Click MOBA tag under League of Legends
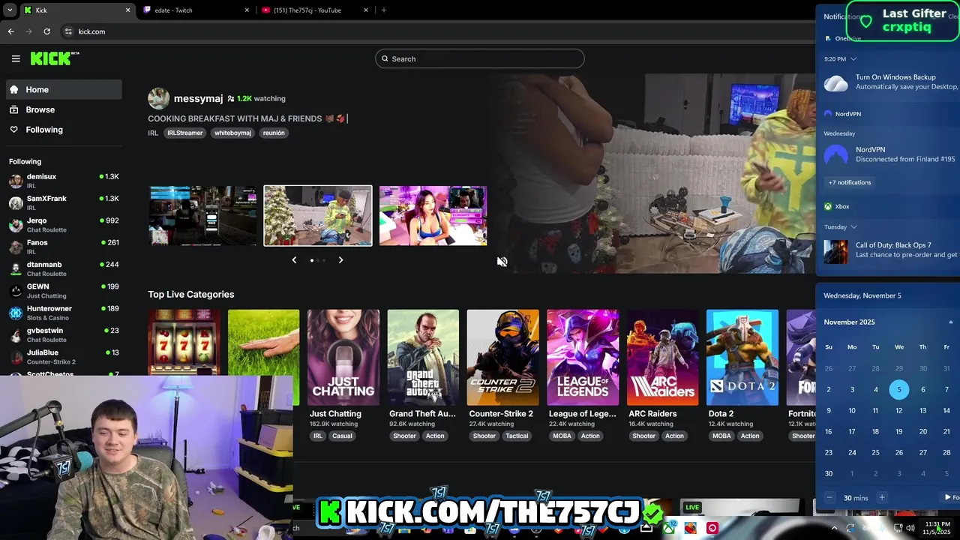 [x=562, y=436]
